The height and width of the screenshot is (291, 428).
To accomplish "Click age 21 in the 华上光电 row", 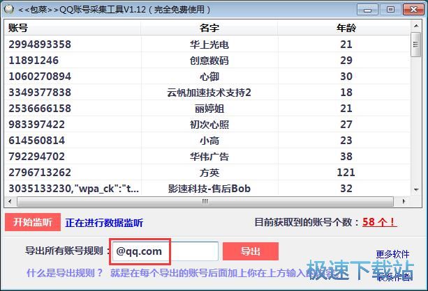I will click(346, 45).
